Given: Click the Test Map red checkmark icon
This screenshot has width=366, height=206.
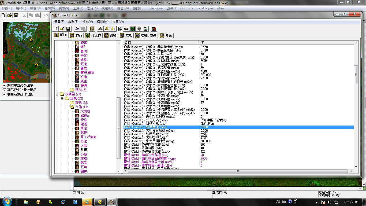Looking at the screenshot, I should tap(154, 29).
